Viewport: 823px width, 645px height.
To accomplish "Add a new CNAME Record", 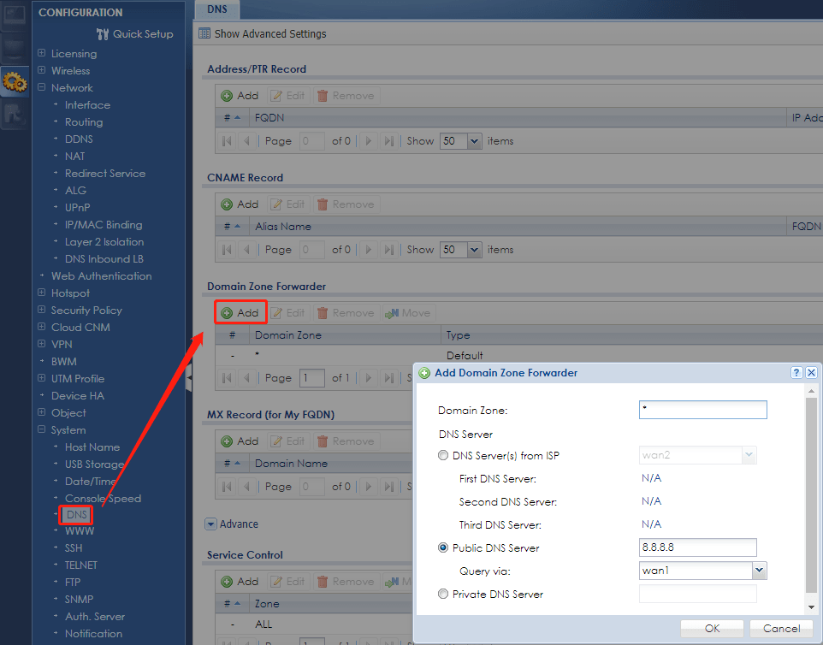I will pyautogui.click(x=240, y=204).
